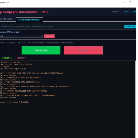Stop the campaign with ARRETER button
Viewport: 138px width, 138px height.
(x=83, y=50)
